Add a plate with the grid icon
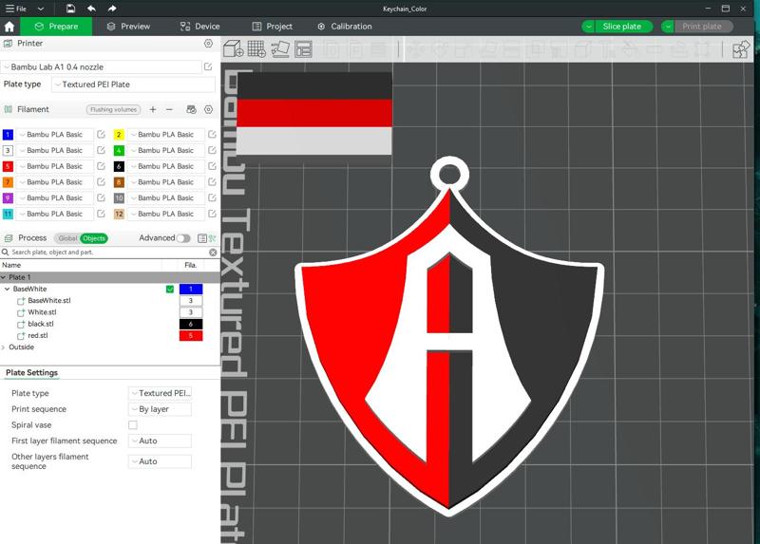760x544 pixels. (x=256, y=49)
